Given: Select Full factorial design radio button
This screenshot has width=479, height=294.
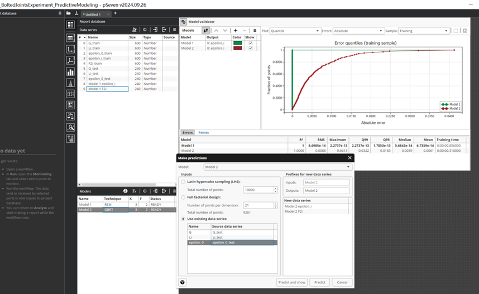Looking at the screenshot, I should [183, 197].
